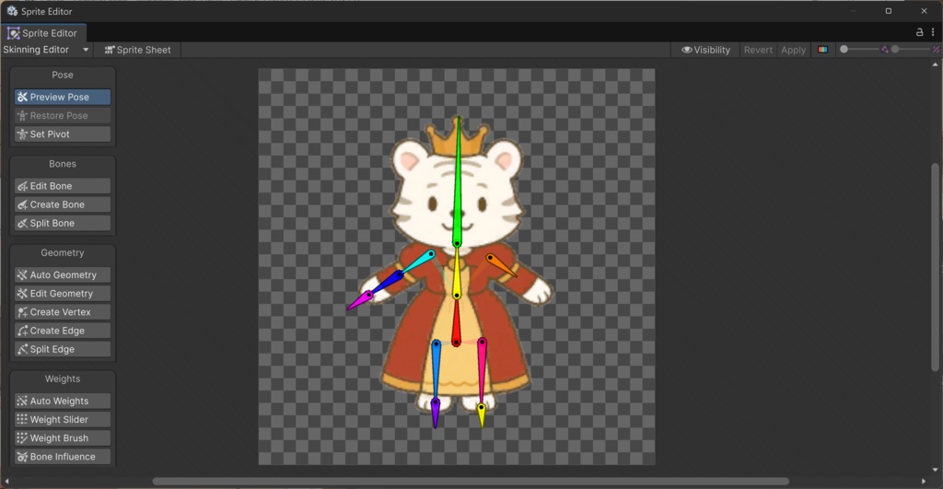Open the three-dot window options menu

coord(933,32)
